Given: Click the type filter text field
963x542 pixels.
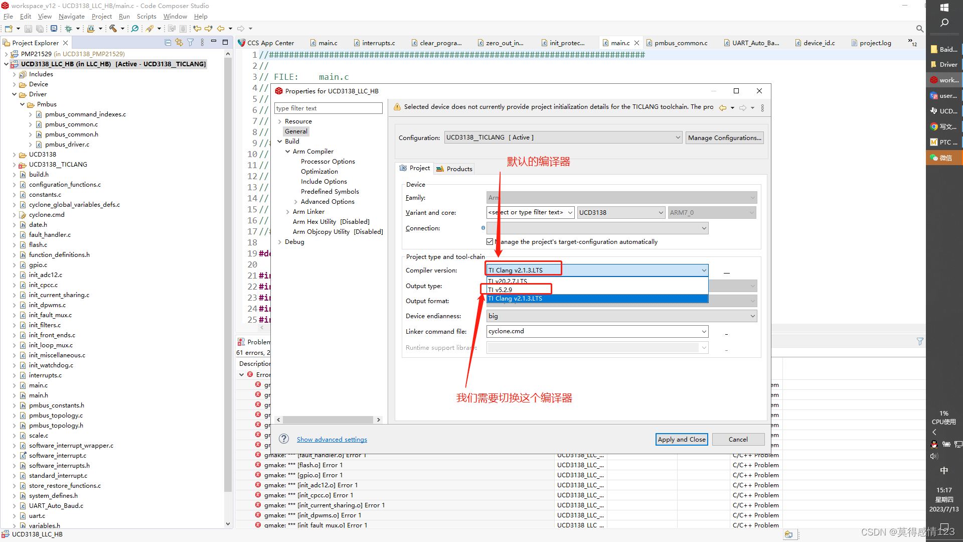Looking at the screenshot, I should point(329,108).
